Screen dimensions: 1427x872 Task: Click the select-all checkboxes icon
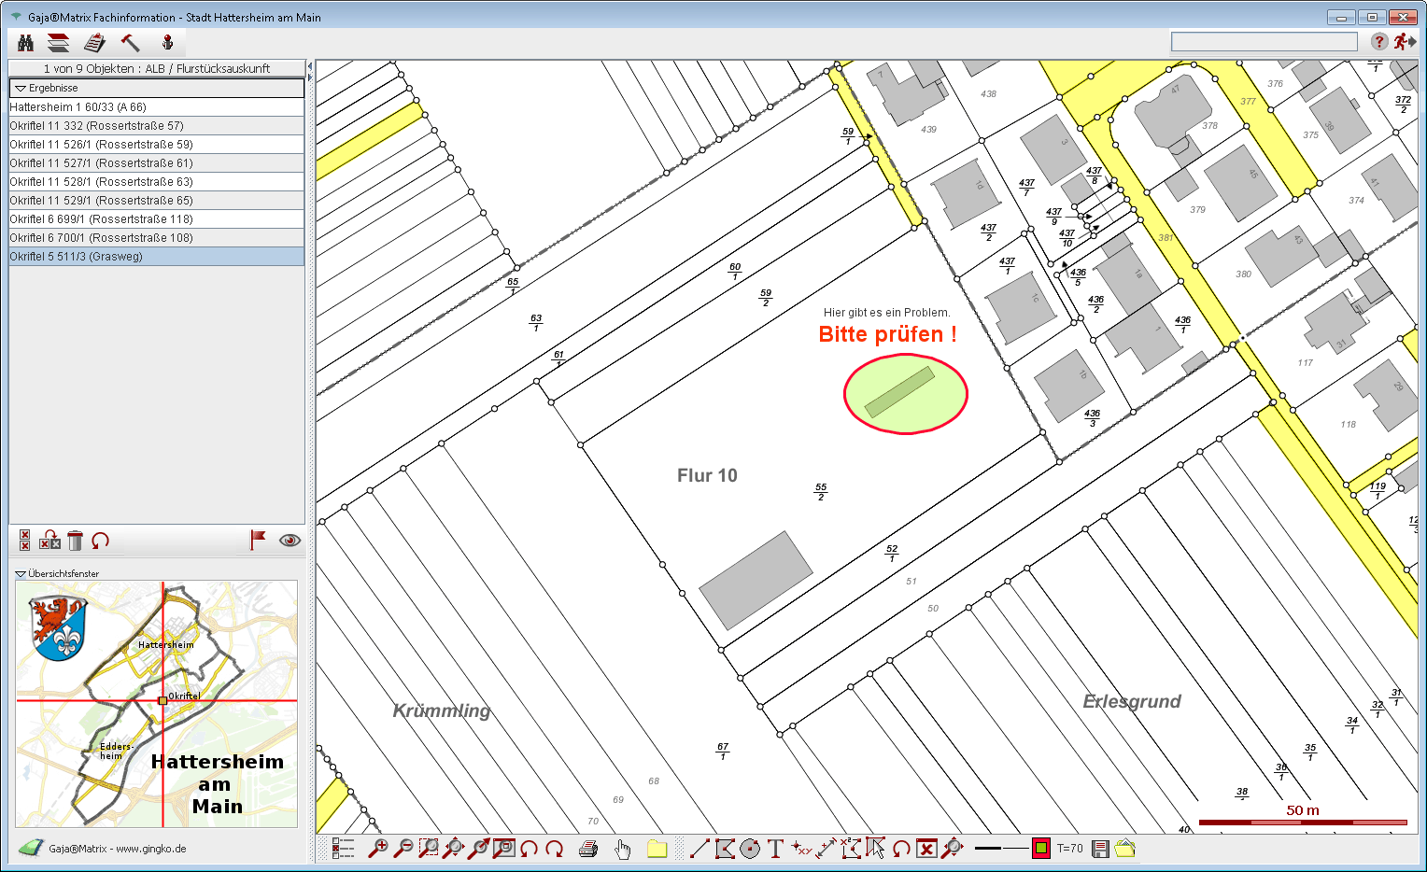point(25,541)
